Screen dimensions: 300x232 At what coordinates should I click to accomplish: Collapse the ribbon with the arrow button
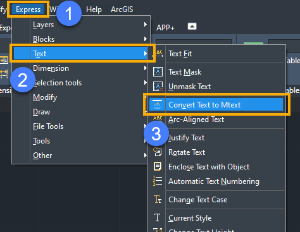coord(192,27)
